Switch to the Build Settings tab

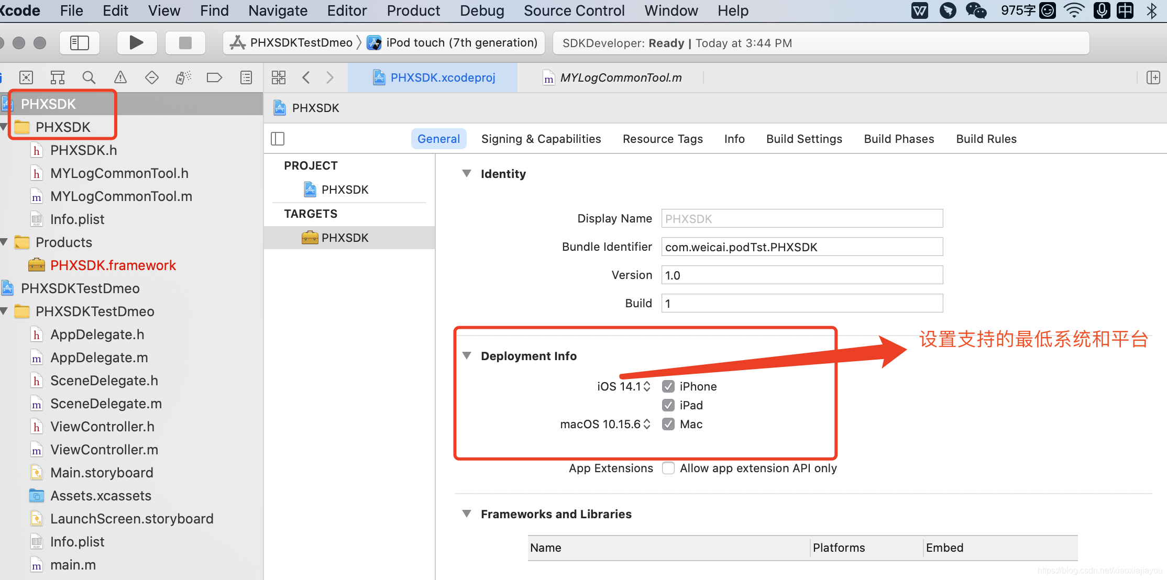pyautogui.click(x=804, y=139)
